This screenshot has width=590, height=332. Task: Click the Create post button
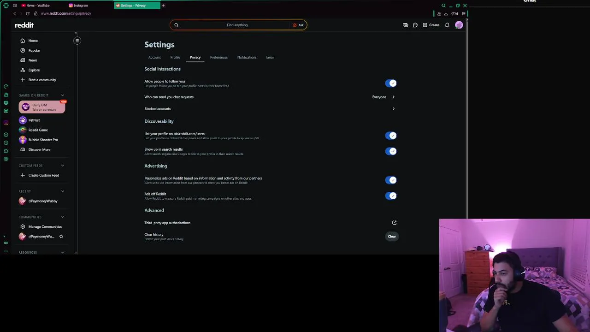[431, 25]
